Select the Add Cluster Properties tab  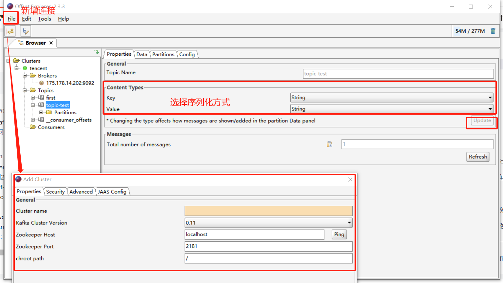coord(29,191)
